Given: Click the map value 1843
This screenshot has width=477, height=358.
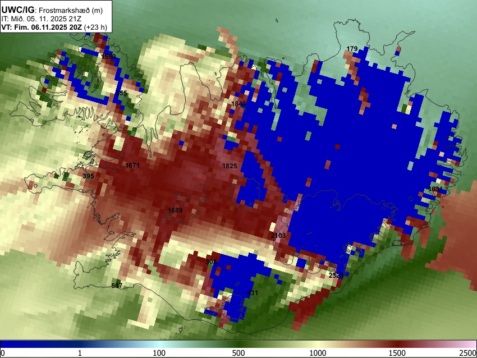Looking at the screenshot, I should coord(238,104).
